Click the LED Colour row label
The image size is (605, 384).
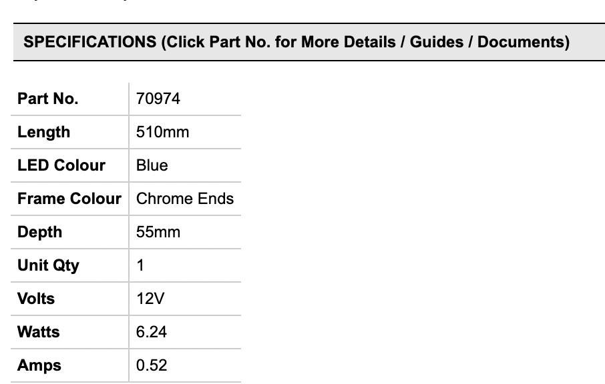61,165
